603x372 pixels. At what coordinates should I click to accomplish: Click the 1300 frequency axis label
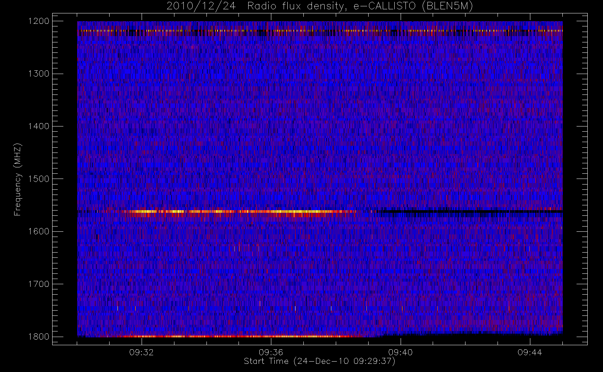coord(38,74)
